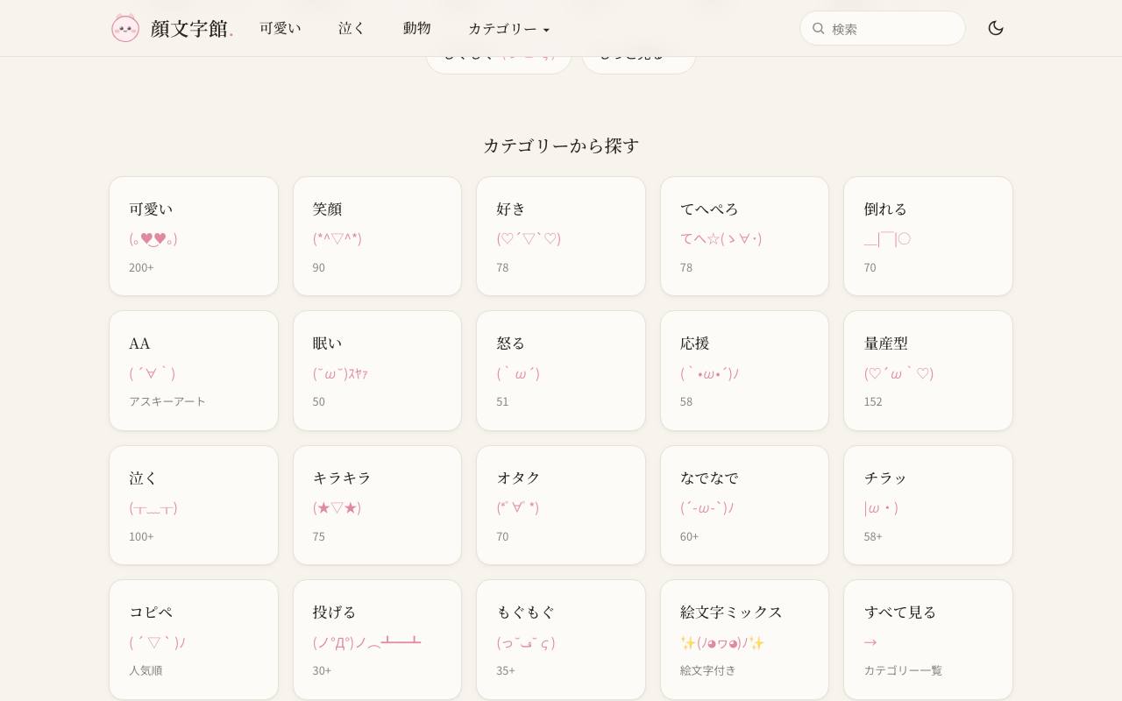This screenshot has height=701, width=1122.
Task: Open the 絵文字ミックス category card
Action: 744,640
